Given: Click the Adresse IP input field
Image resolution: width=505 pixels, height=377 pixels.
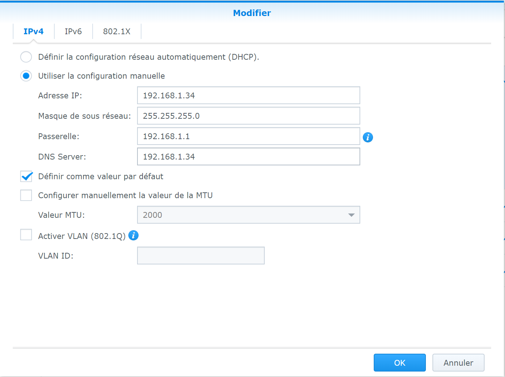Looking at the screenshot, I should [249, 95].
